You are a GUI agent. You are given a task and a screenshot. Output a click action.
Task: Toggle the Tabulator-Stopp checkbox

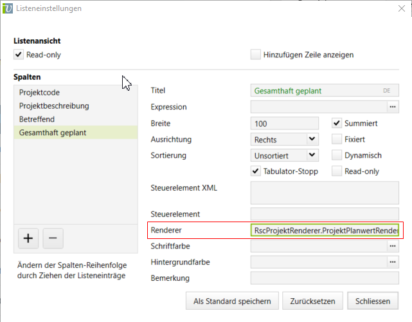[256, 171]
